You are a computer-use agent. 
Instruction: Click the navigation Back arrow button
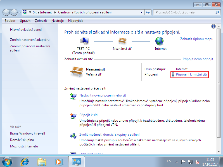click(6, 13)
